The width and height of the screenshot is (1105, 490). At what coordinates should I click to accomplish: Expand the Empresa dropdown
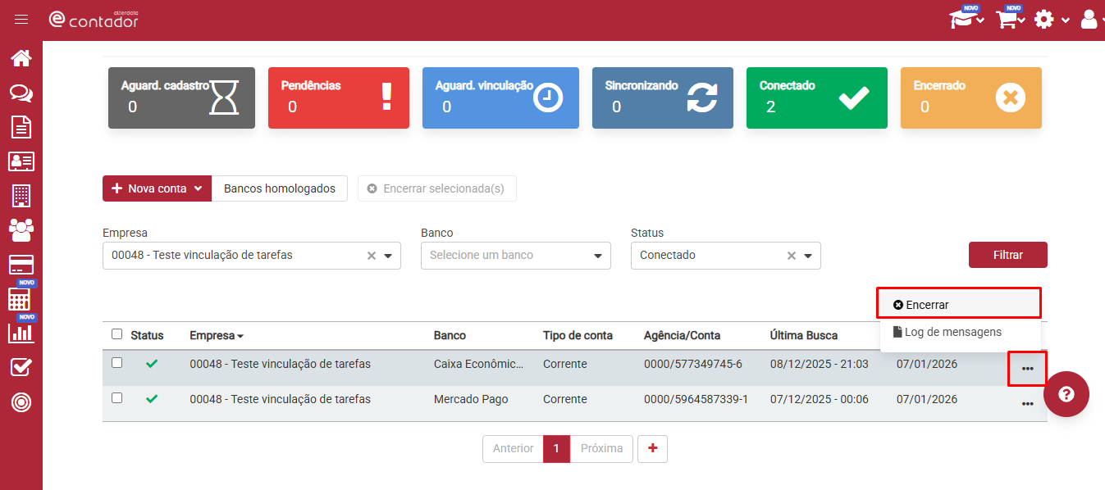coord(388,256)
